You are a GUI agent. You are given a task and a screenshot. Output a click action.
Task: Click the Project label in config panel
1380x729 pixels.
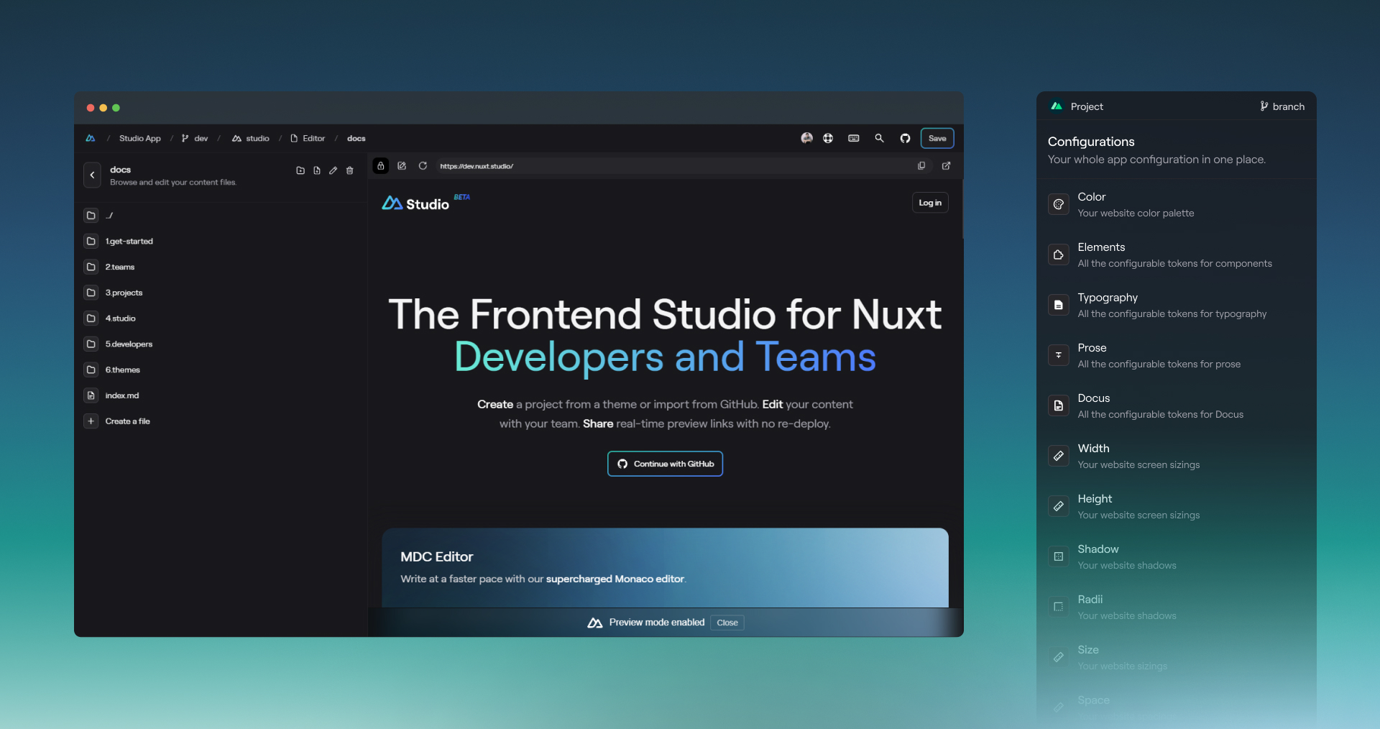click(x=1087, y=106)
